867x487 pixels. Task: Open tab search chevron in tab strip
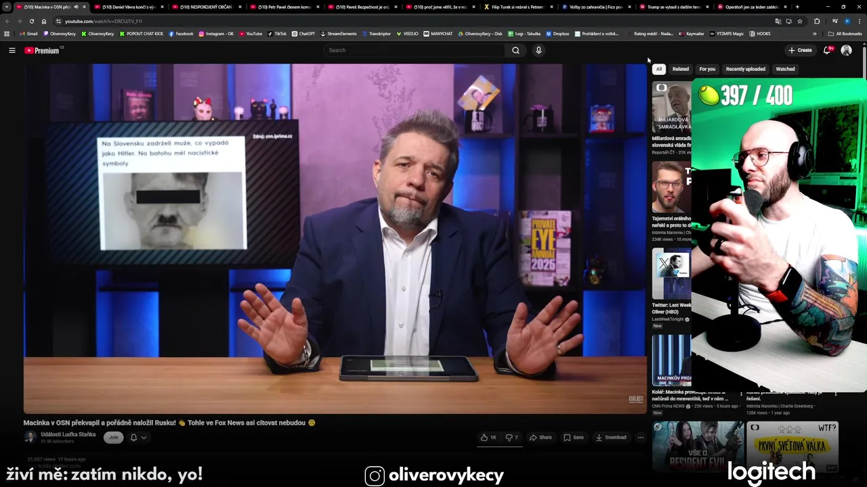click(x=7, y=7)
